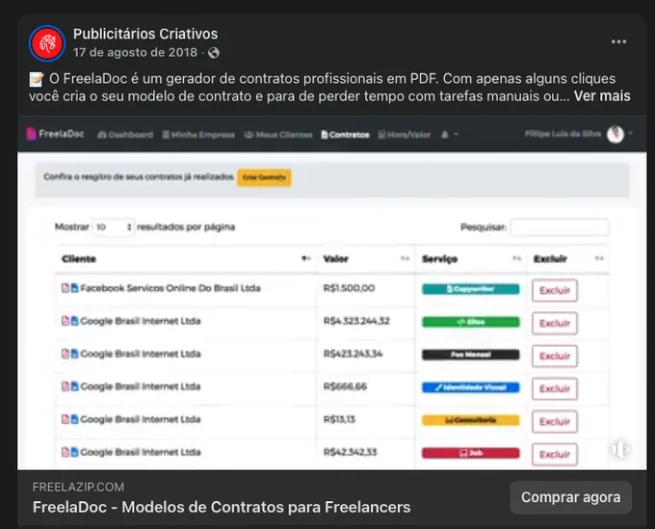Open the Publicitários Criativos profile picture

pos(47,43)
